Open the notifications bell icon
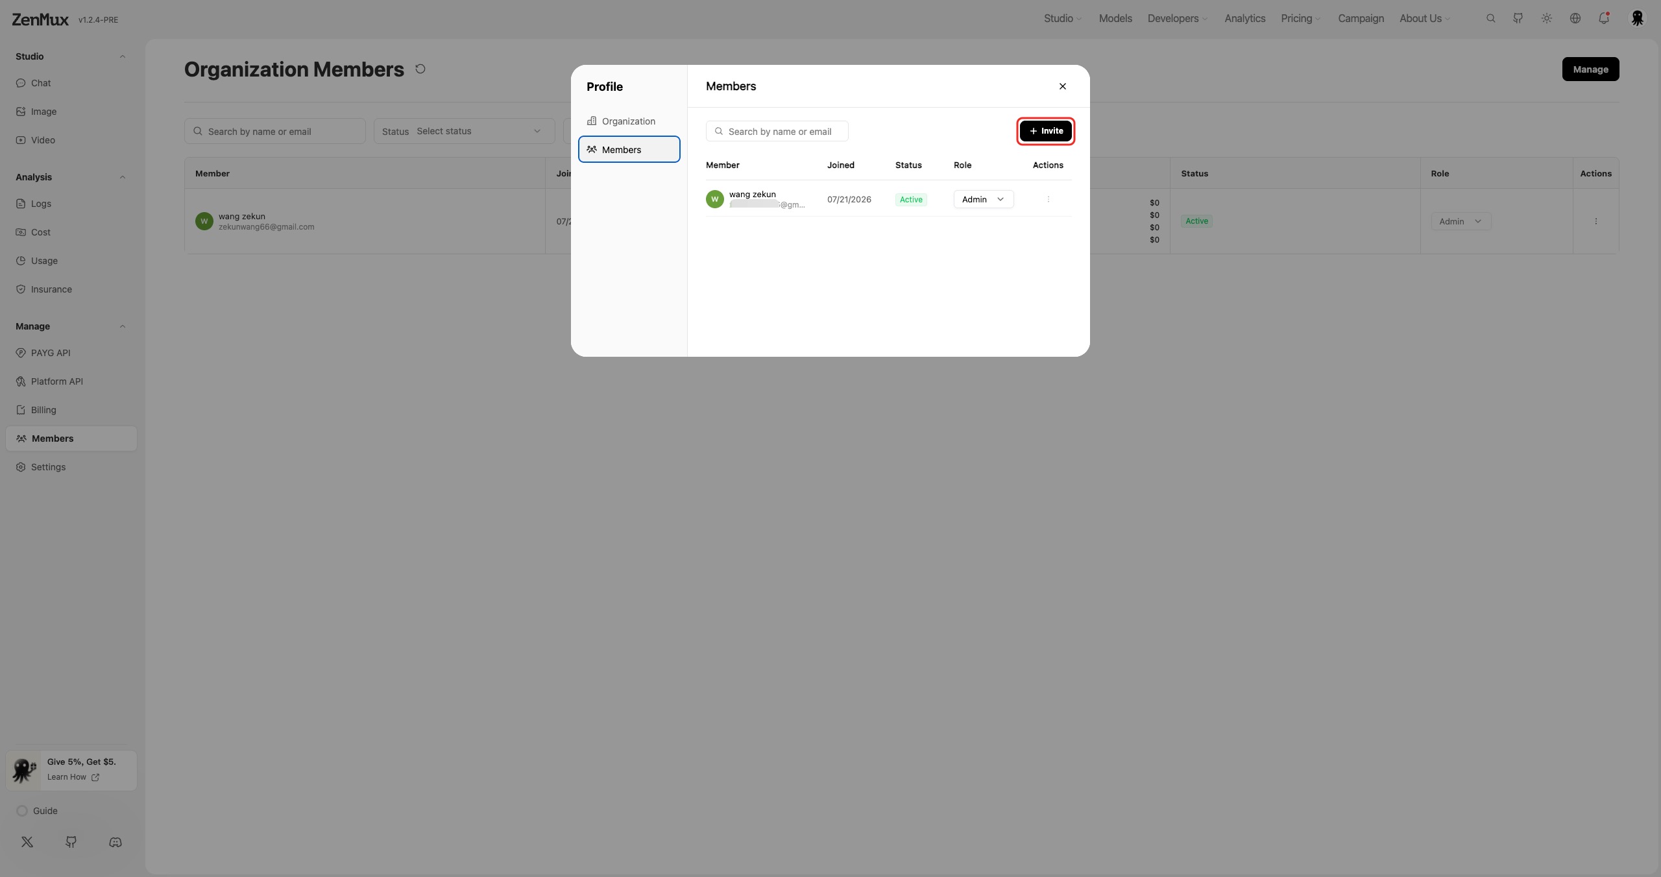 [1604, 18]
